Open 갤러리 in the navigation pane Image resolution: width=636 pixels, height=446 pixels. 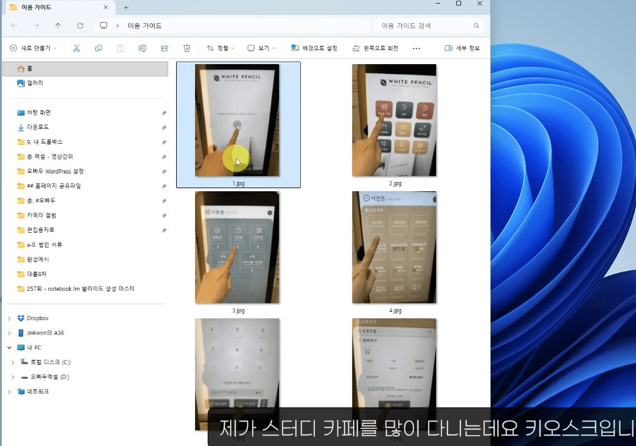35,83
